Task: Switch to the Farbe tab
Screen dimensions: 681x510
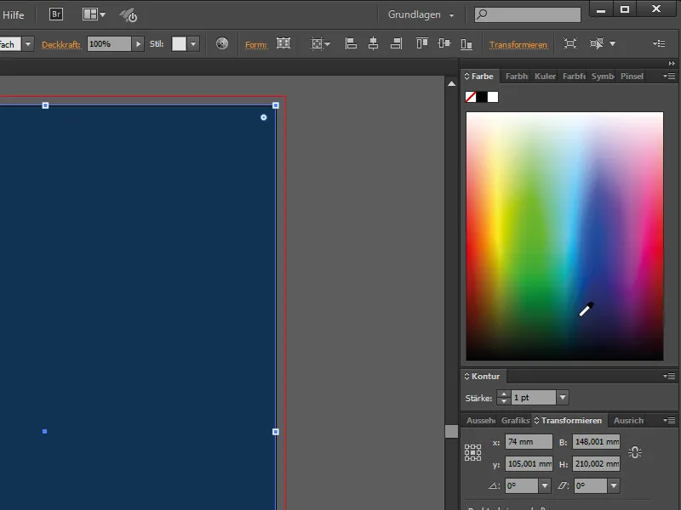Action: 479,76
